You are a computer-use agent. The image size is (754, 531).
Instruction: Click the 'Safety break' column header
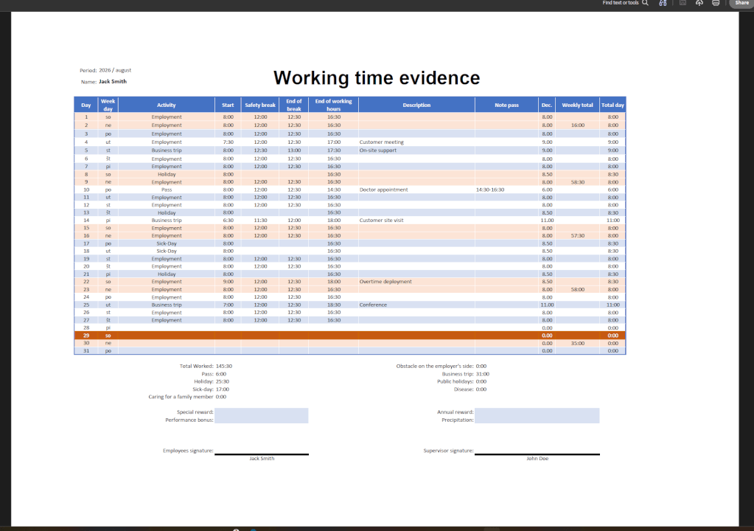pyautogui.click(x=260, y=105)
